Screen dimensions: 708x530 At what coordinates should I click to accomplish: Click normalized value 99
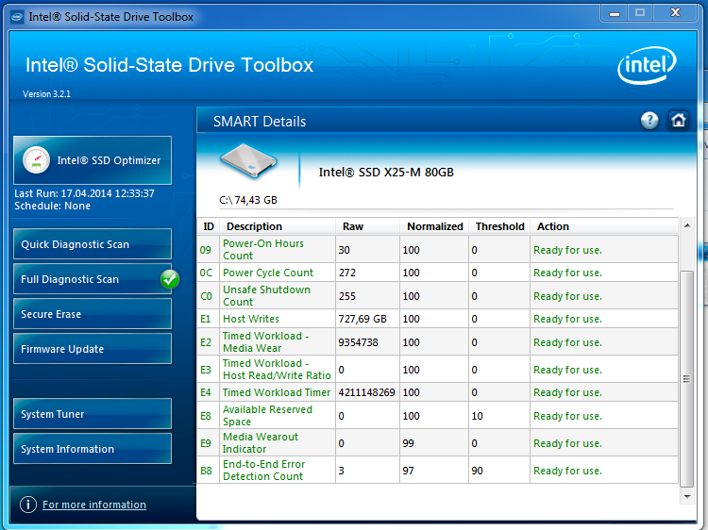tap(408, 443)
